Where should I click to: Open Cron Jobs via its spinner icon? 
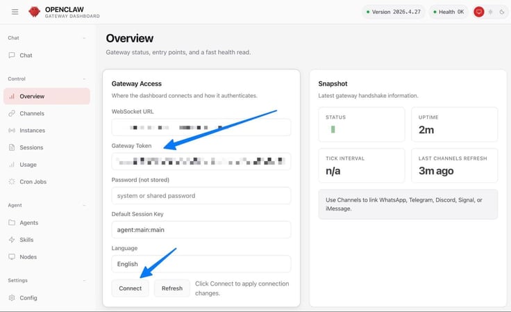pos(12,181)
